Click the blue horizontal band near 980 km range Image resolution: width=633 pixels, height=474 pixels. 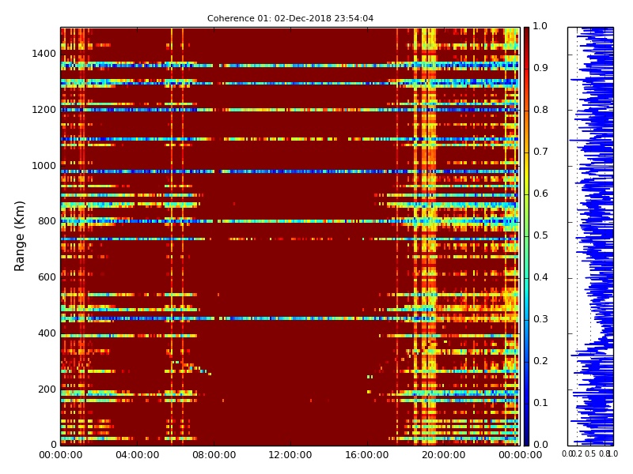pyautogui.click(x=237, y=171)
